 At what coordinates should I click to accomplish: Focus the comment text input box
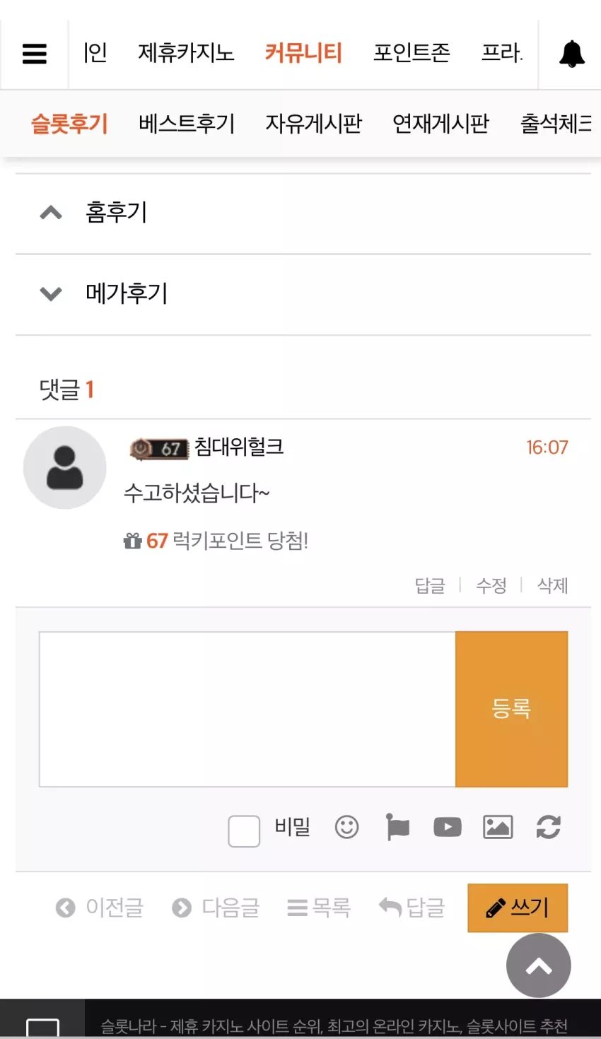247,709
